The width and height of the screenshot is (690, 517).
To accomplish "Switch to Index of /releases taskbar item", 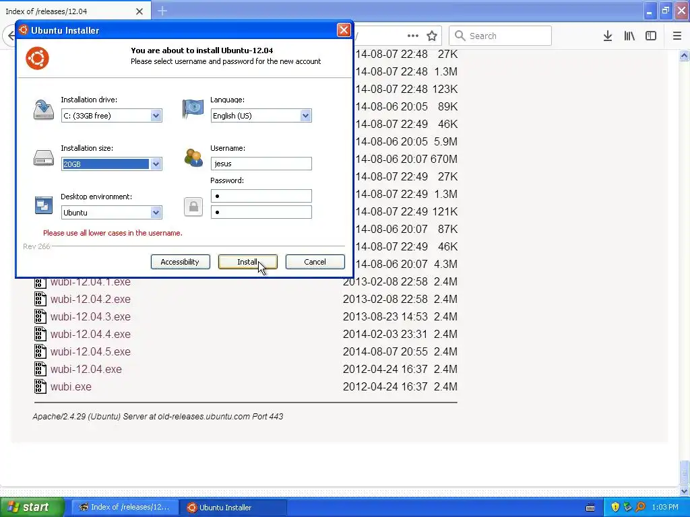I will pos(125,507).
